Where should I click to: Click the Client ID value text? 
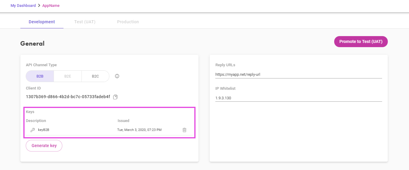68,97
